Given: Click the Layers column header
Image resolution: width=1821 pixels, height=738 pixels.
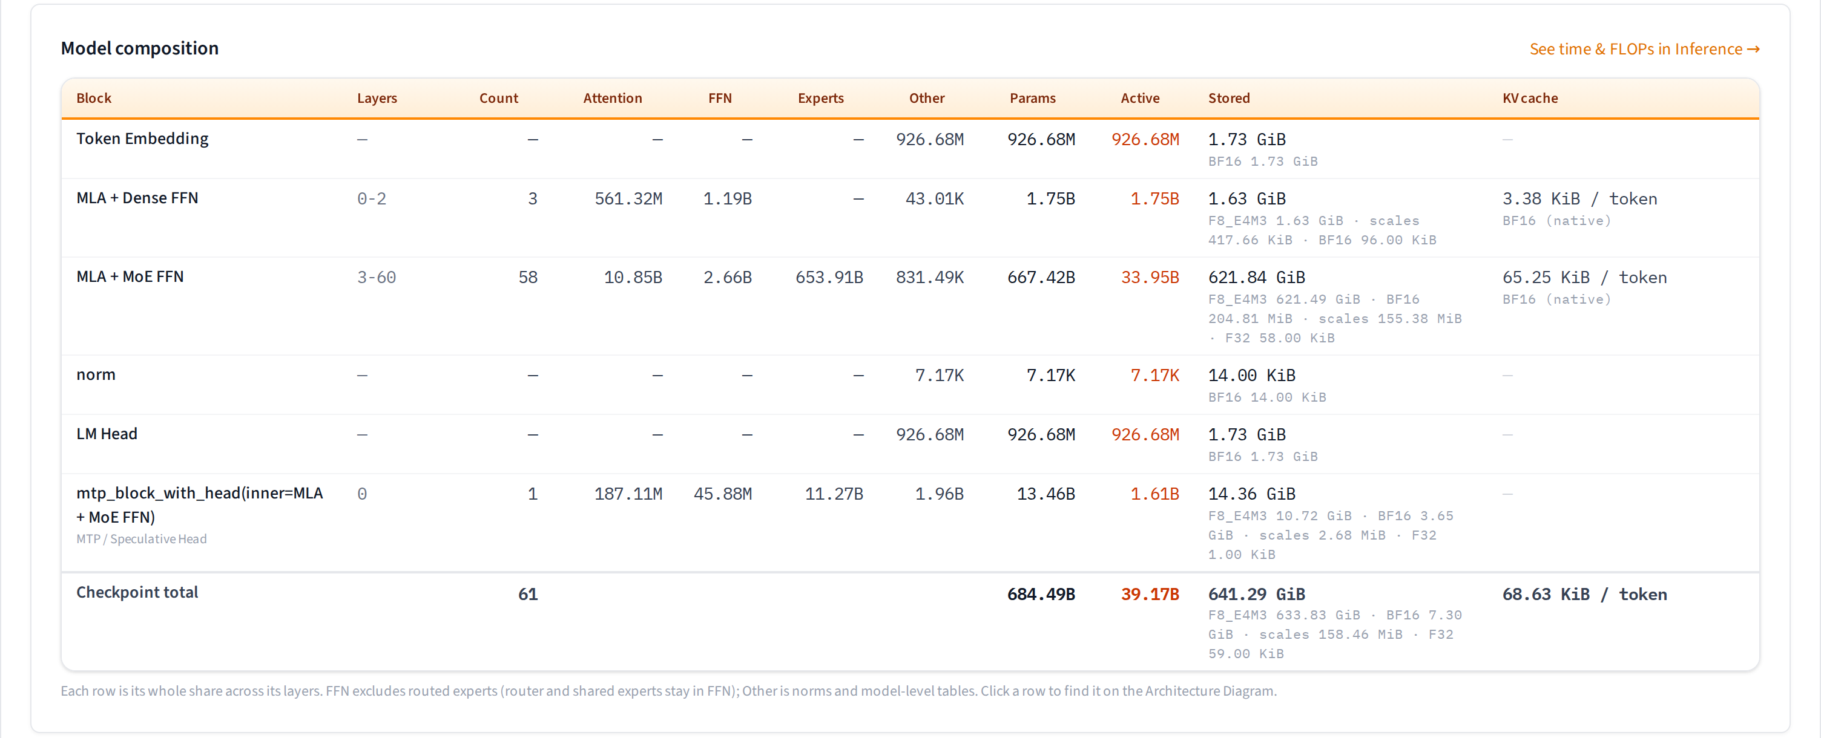Looking at the screenshot, I should 377,98.
